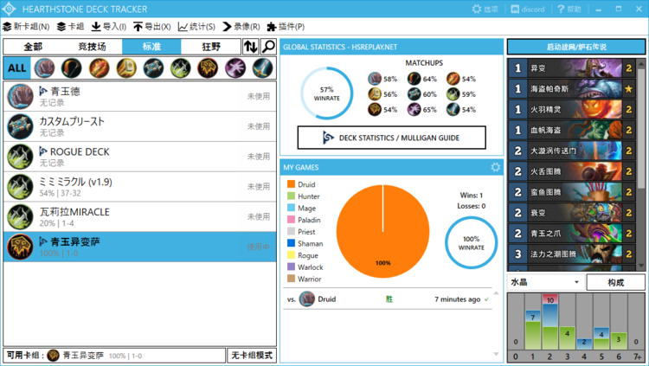Click the 蛮鱼图腾 card row
Screen dimensions: 649x366
[572, 193]
